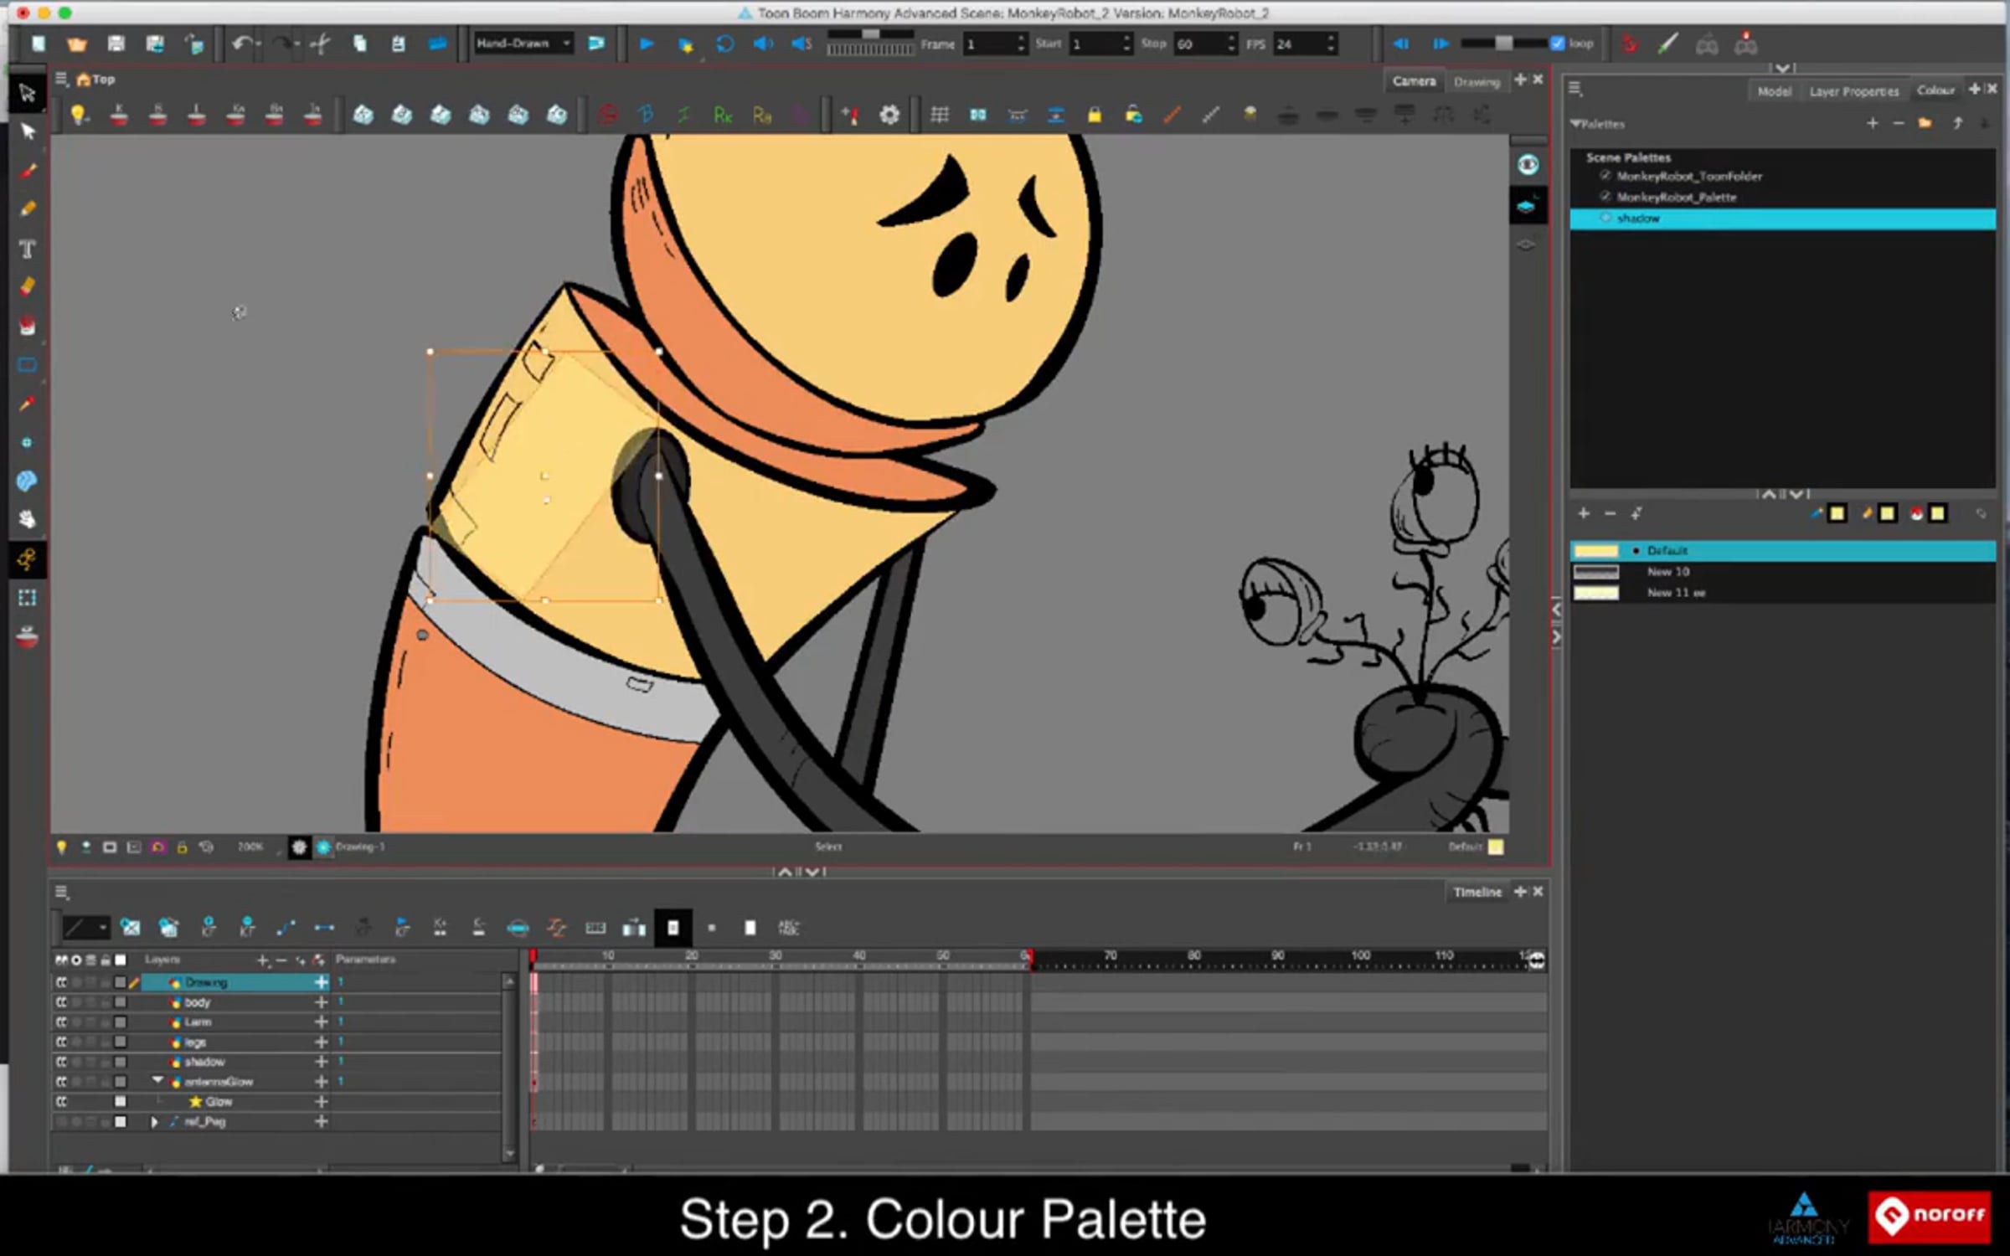Collapse the Palettes section triangle
The width and height of the screenshot is (2010, 1256).
point(1575,124)
